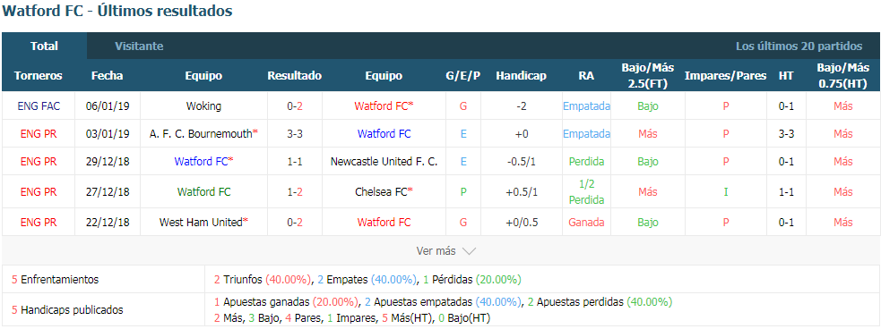Open the Los últimos 20 partidos selector

tap(799, 46)
